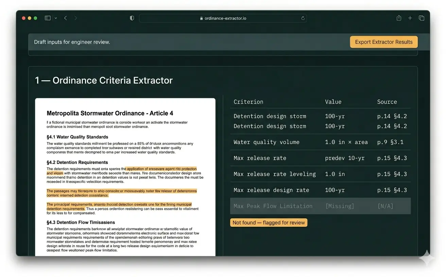Click 'Max release design rate' criterion

[x=271, y=190]
